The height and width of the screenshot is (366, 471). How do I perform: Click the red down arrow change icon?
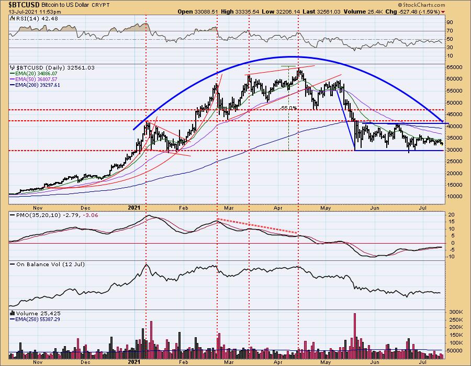(x=443, y=12)
